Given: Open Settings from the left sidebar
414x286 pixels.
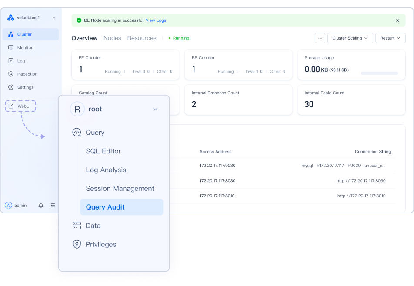Looking at the screenshot, I should pyautogui.click(x=25, y=87).
